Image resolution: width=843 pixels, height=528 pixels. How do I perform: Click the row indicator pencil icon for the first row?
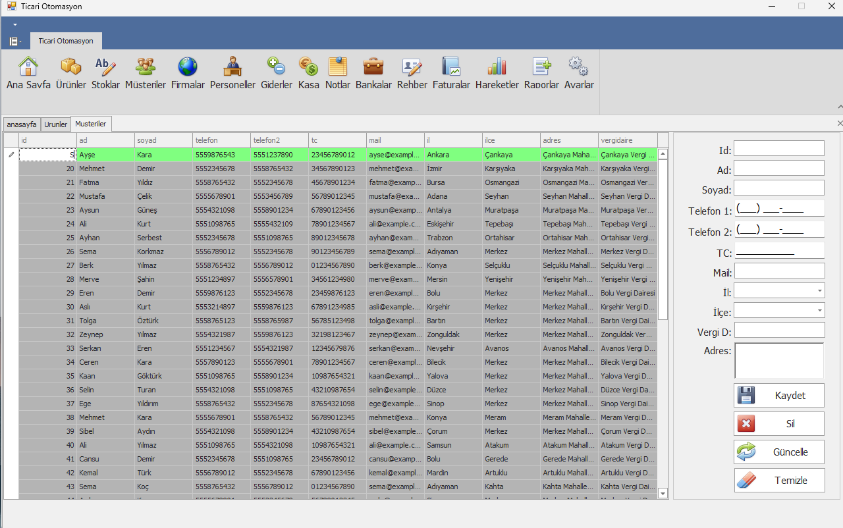11,155
